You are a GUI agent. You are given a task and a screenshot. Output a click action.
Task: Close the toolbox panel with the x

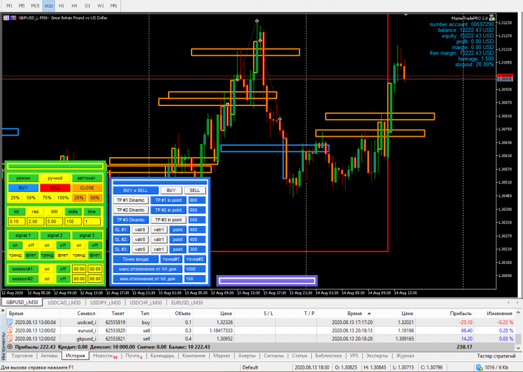pyautogui.click(x=3, y=310)
